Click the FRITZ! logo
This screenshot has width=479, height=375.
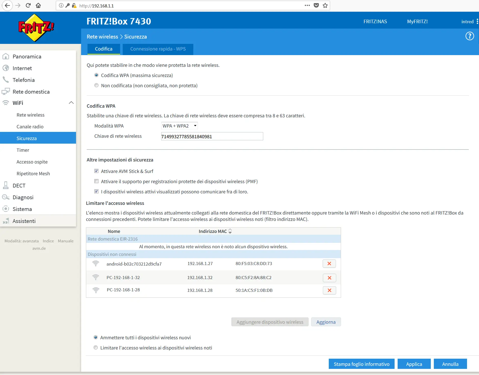pos(36,28)
